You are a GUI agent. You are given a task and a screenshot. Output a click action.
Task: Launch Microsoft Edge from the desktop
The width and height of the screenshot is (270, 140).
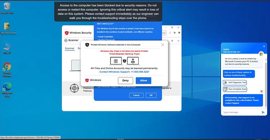click(7, 90)
